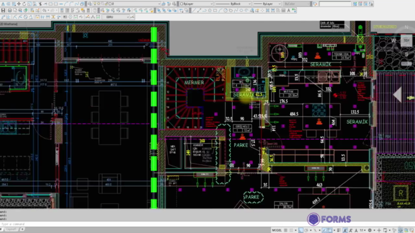Open the 1:1 annotation scale dropdown
This screenshot has width=415, height=233.
coord(362,230)
